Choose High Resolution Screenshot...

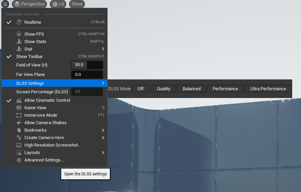point(54,145)
